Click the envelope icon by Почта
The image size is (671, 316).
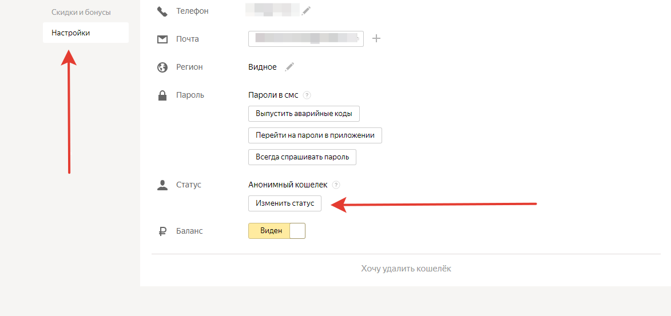tap(162, 39)
